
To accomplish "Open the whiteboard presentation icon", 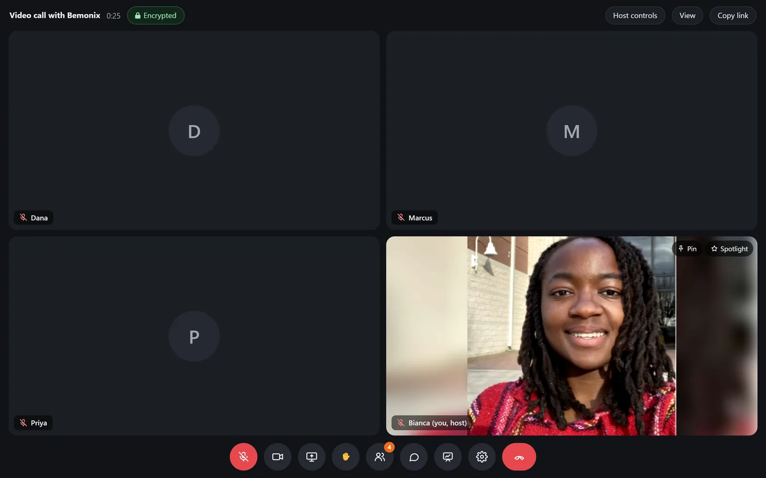I will pyautogui.click(x=448, y=456).
